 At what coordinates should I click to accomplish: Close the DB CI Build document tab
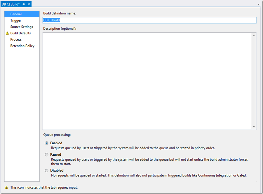(x=29, y=4)
